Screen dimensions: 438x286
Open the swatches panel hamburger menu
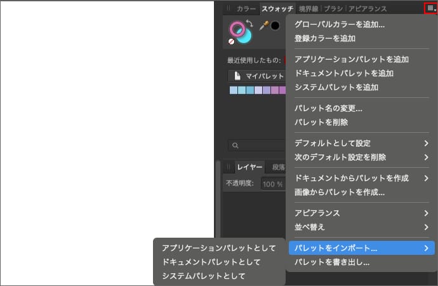point(431,8)
